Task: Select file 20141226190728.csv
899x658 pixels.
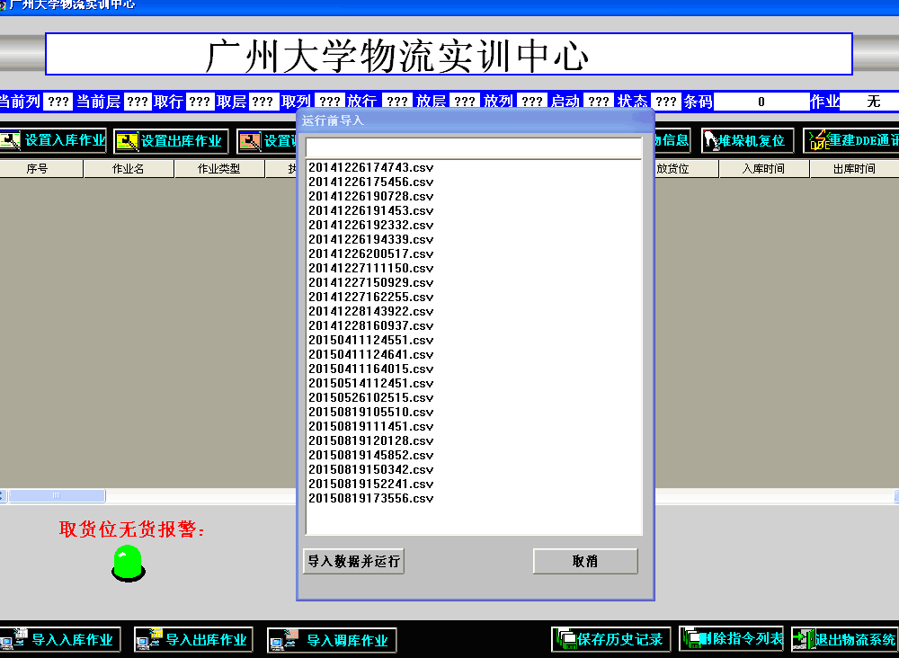Action: [x=371, y=196]
